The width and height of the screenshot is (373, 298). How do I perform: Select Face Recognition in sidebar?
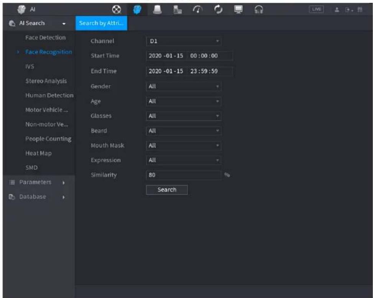(x=49, y=52)
